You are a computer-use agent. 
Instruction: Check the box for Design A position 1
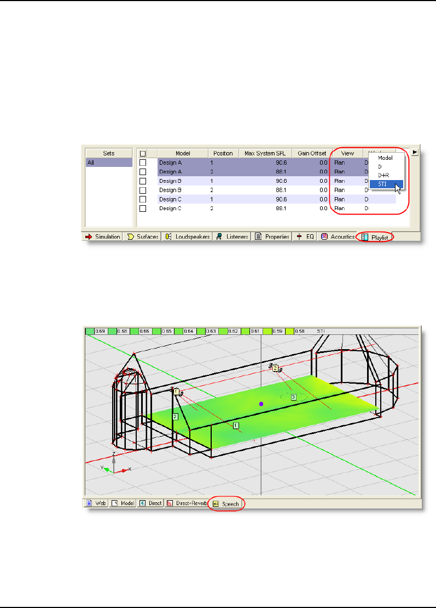coord(143,163)
